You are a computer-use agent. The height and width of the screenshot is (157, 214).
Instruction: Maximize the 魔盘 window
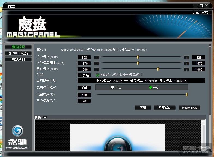201,6
